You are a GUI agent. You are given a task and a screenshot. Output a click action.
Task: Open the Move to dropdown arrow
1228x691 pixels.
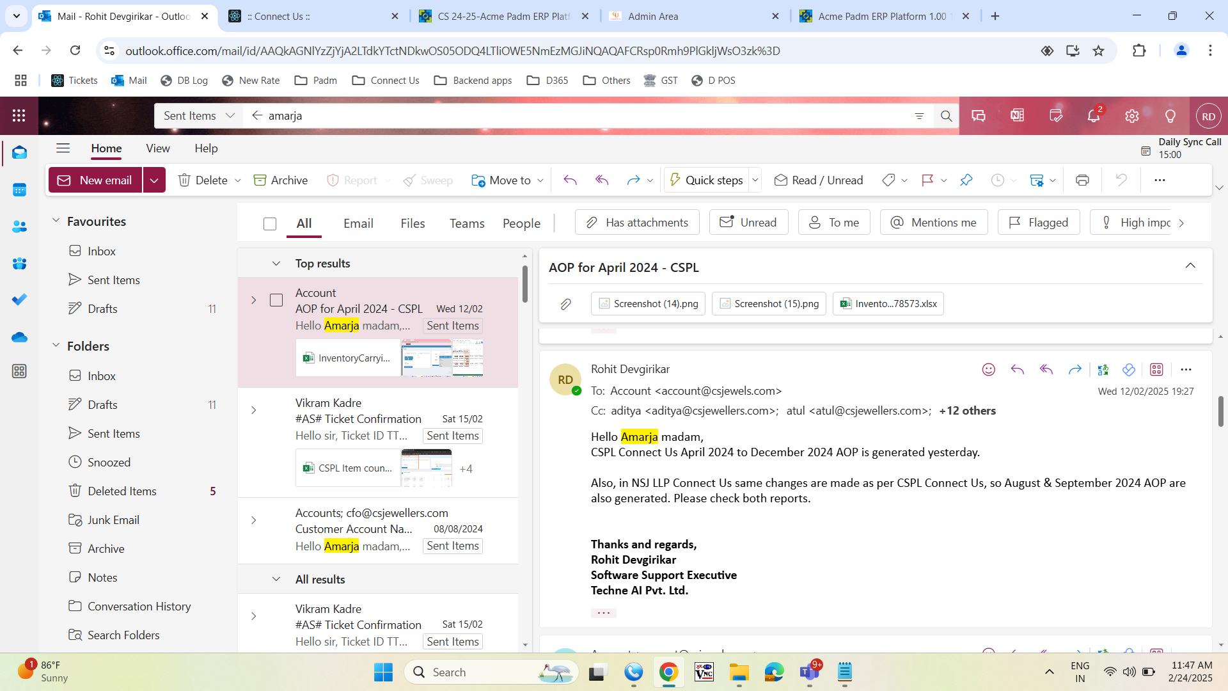(x=540, y=180)
